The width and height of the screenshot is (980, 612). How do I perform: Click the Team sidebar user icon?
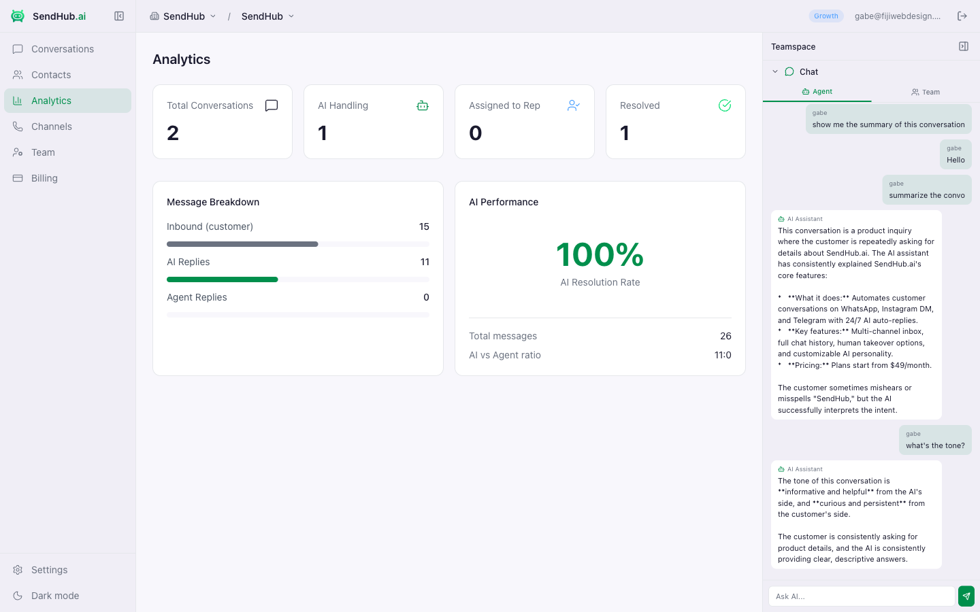click(x=18, y=152)
